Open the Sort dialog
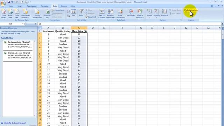Viewport: 224px width, 126px height. [x=73, y=13]
